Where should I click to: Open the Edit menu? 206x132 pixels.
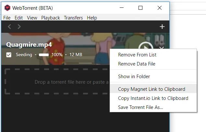(x=19, y=18)
